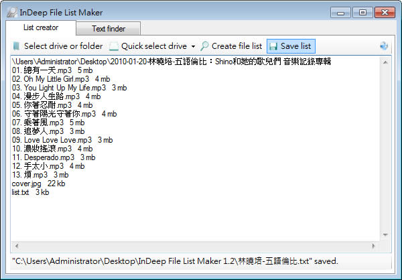The height and width of the screenshot is (280, 402).
Task: Click the blue globe icon on toolbar right
Action: click(384, 46)
